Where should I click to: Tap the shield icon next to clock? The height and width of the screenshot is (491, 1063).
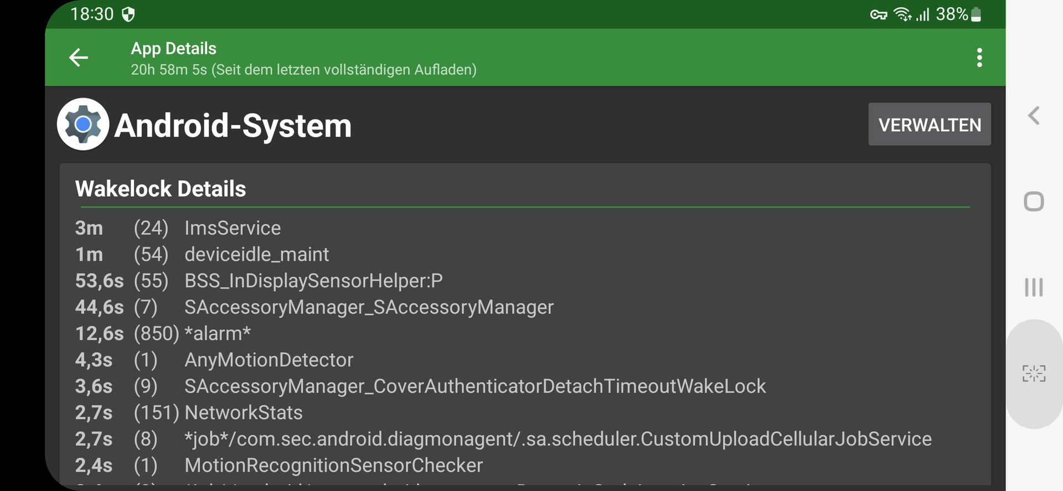[x=128, y=14]
